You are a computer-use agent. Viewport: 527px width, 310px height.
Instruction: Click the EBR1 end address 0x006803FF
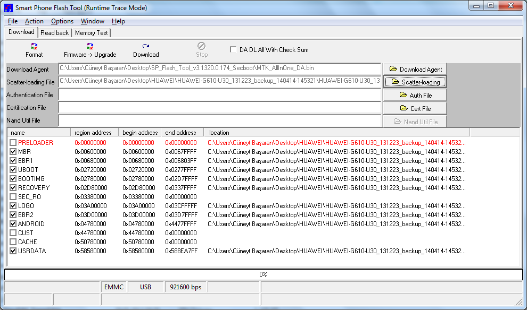181,161
